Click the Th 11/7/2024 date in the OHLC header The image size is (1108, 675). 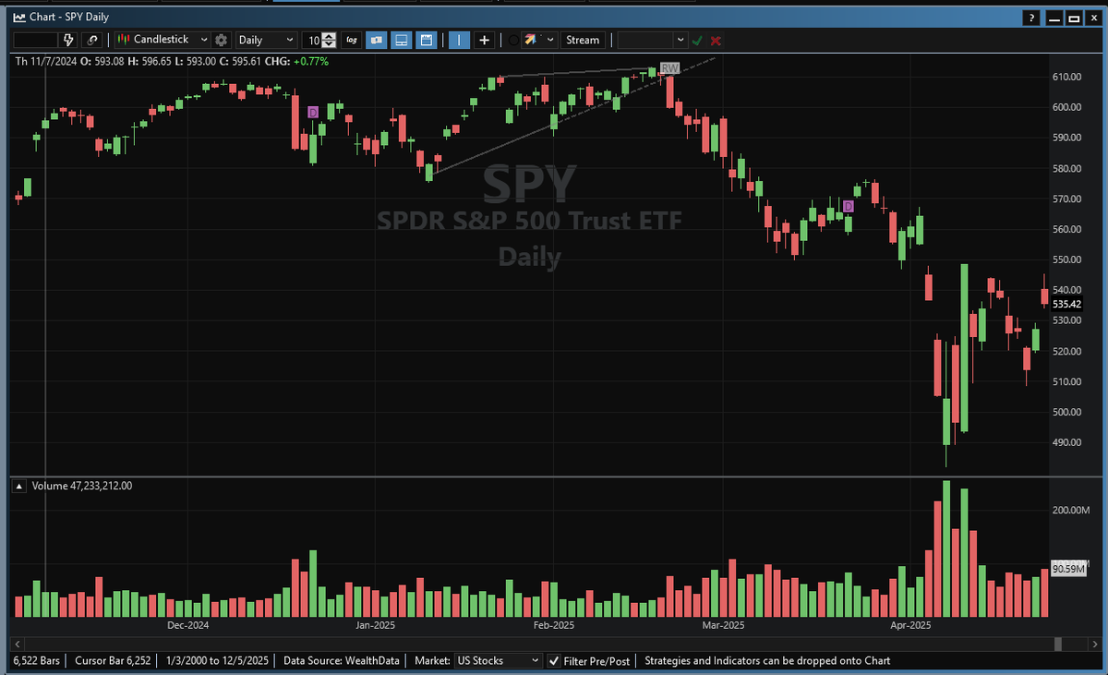click(44, 62)
